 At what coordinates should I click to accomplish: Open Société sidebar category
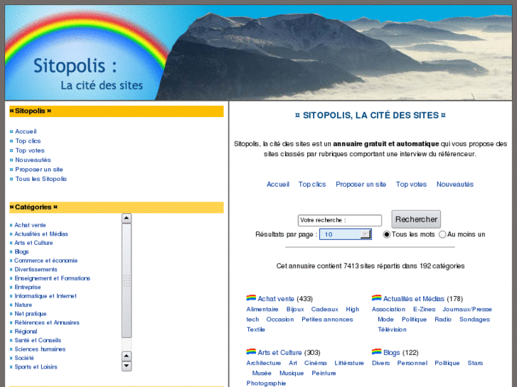click(24, 358)
